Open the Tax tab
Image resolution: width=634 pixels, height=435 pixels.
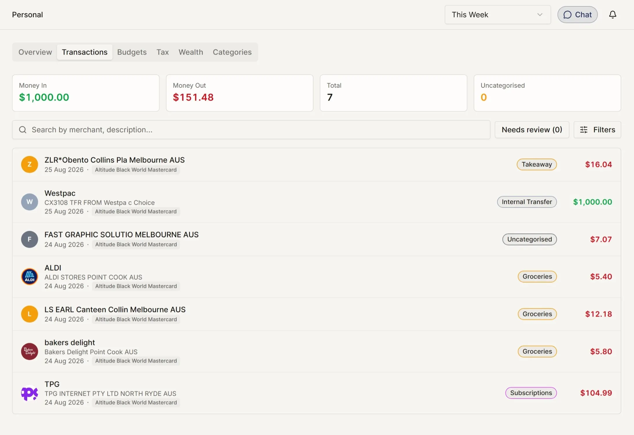pos(162,52)
